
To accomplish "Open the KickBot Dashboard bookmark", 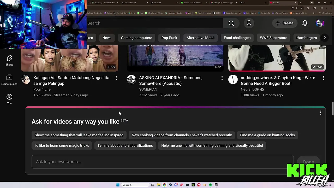I will 203,13.
